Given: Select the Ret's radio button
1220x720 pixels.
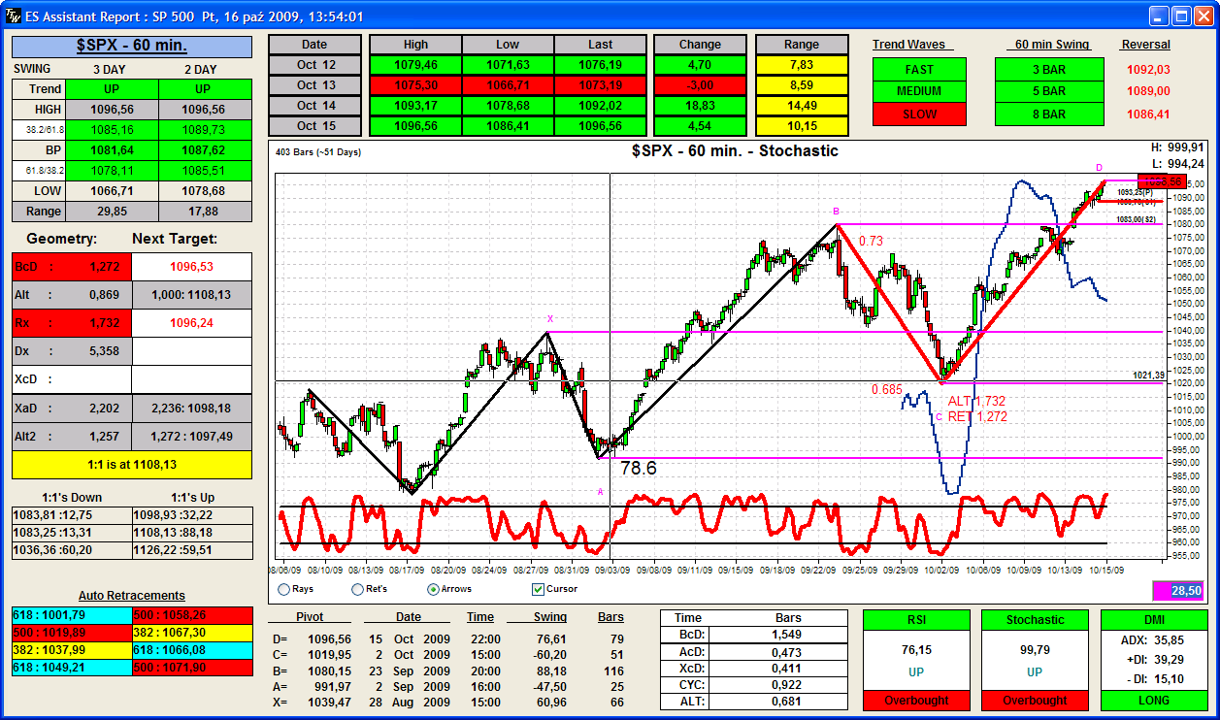Looking at the screenshot, I should pos(358,589).
